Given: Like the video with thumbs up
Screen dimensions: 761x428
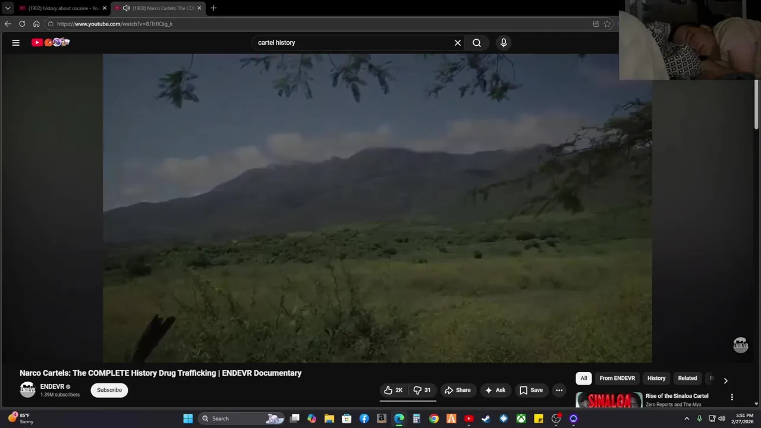Looking at the screenshot, I should pos(394,390).
